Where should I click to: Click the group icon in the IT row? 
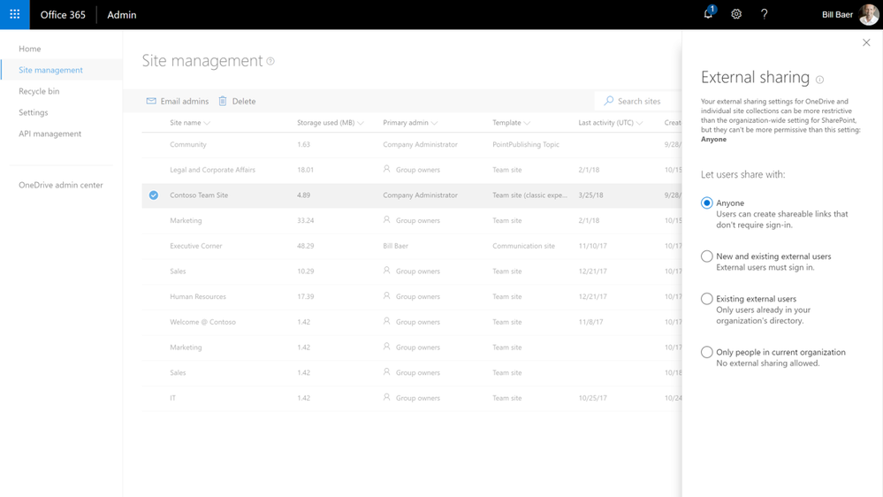[387, 397]
